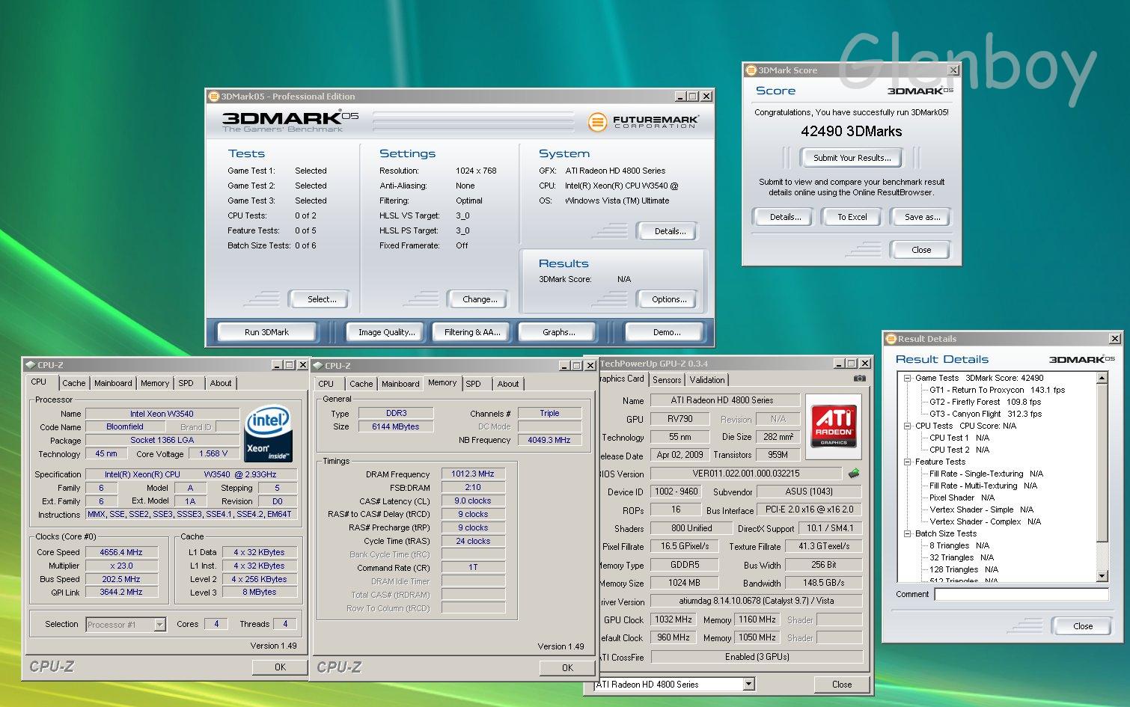Collapse the Feature Tests tree node
This screenshot has width=1130, height=707.
coord(907,462)
